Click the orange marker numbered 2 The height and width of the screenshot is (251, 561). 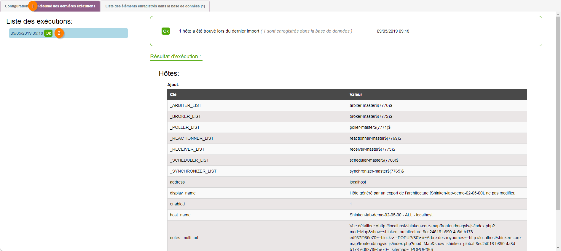point(59,33)
